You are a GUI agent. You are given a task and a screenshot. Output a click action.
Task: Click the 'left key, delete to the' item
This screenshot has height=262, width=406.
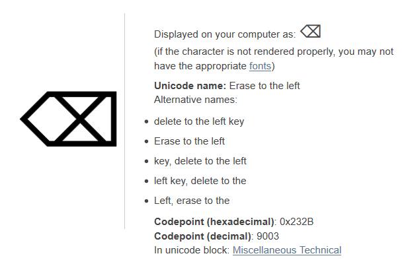tap(200, 181)
